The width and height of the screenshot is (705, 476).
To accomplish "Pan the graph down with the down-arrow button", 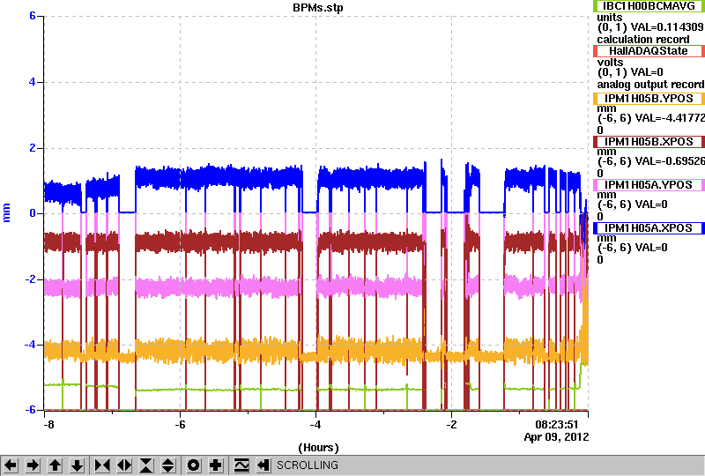I will point(78,465).
